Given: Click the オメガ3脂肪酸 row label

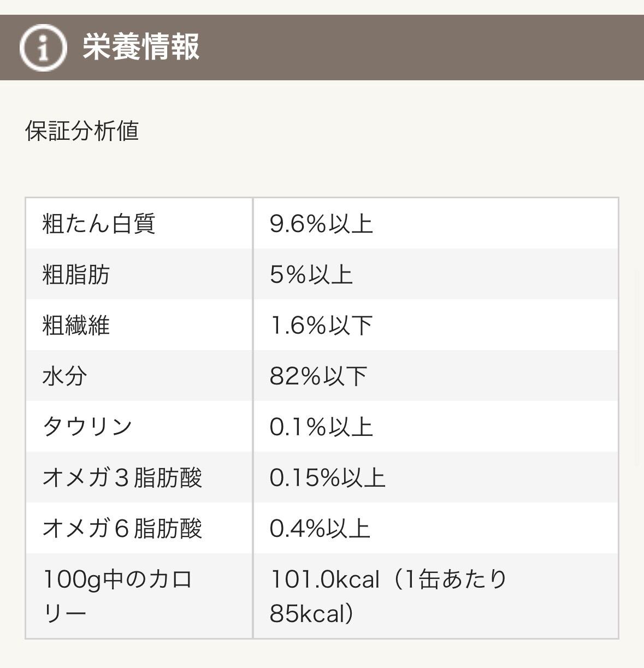Looking at the screenshot, I should pyautogui.click(x=122, y=477).
